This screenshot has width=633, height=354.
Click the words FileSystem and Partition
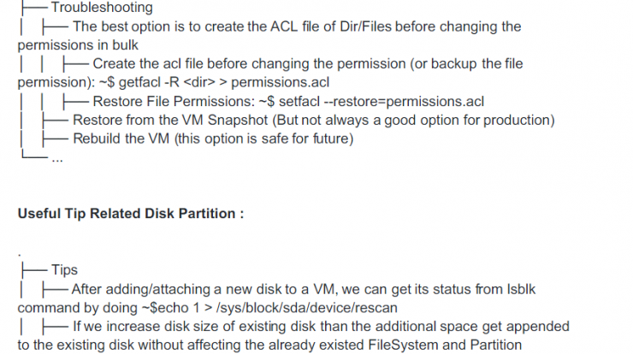(445, 345)
